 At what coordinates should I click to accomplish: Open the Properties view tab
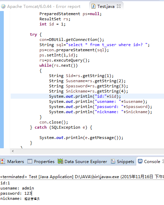point(41,161)
